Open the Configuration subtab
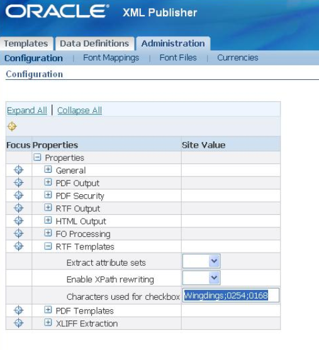This screenshot has width=319, height=350. coord(33,58)
